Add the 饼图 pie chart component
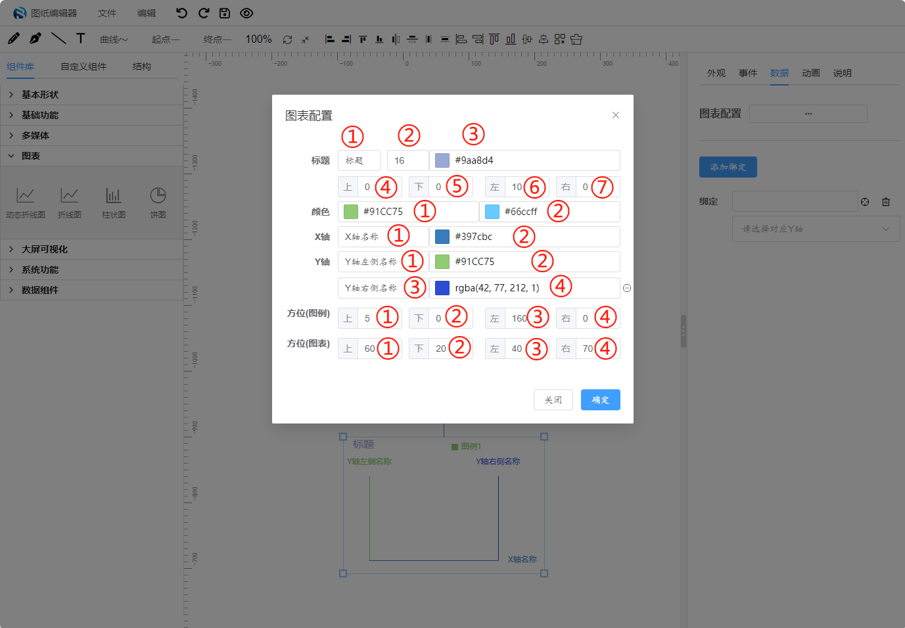Image resolution: width=905 pixels, height=628 pixels. [x=158, y=203]
